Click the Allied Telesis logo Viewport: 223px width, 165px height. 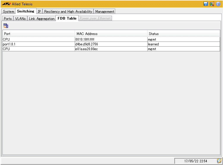point(6,4)
